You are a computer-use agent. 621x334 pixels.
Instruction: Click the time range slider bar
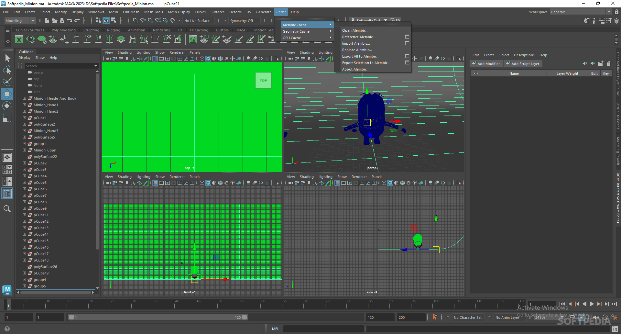[158, 317]
